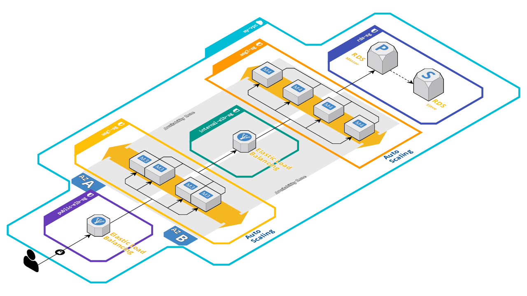Select the 'public-elb-sg' label
The image size is (527, 296).
[x=72, y=205]
